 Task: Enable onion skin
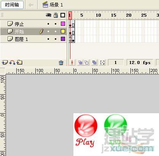pyautogui.click(x=80, y=62)
